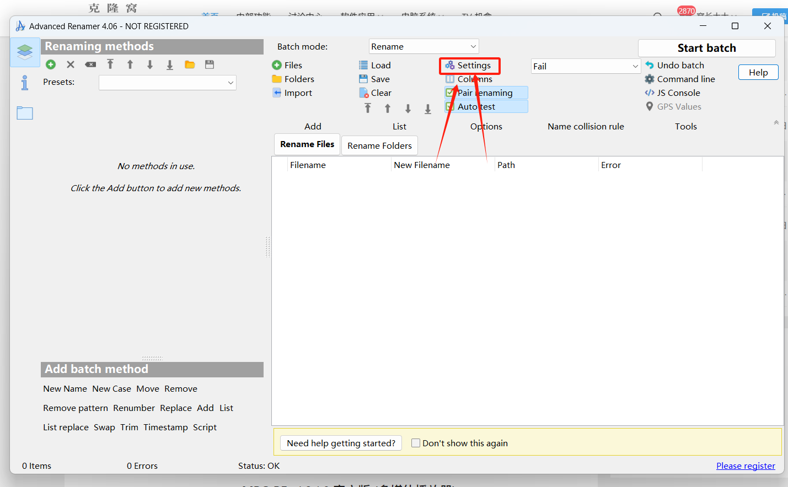Screen dimensions: 788x487
Task: Move list item down arrow
Action: point(408,109)
